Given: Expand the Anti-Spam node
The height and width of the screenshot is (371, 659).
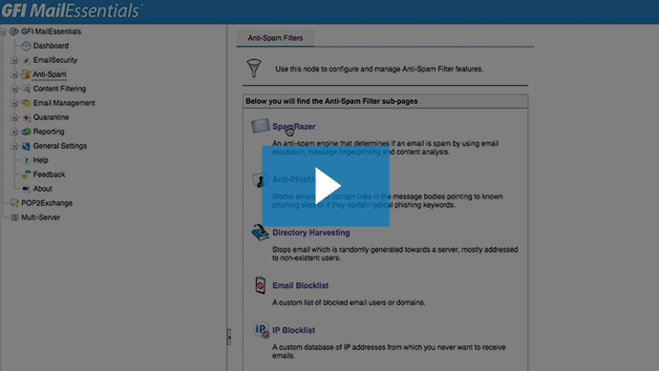Looking at the screenshot, I should pos(14,74).
